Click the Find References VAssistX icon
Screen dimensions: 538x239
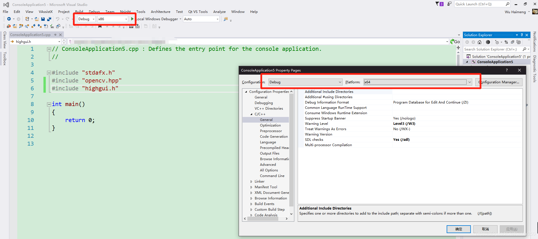(x=27, y=26)
